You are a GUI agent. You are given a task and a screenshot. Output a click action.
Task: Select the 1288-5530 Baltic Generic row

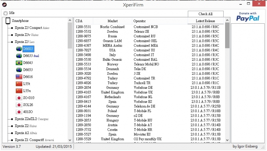[149, 60]
